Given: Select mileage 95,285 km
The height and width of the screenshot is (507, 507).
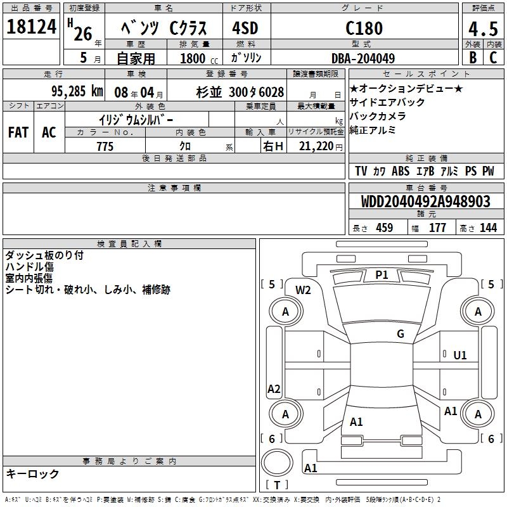Looking at the screenshot, I should pos(77,91).
